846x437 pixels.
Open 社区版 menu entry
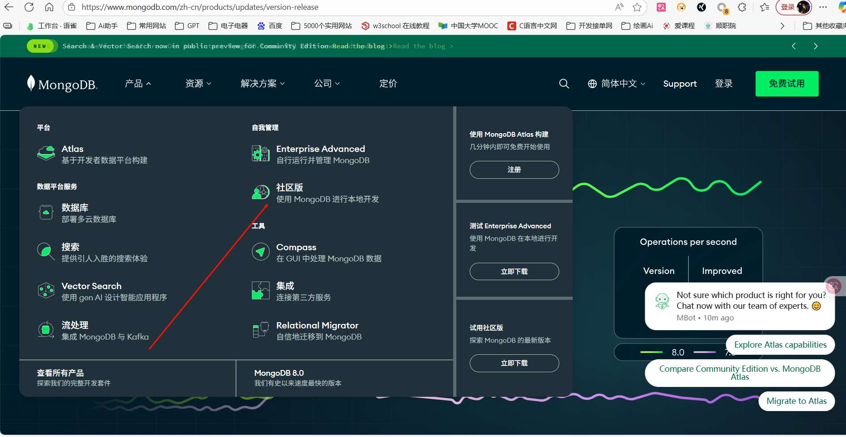pyautogui.click(x=315, y=193)
